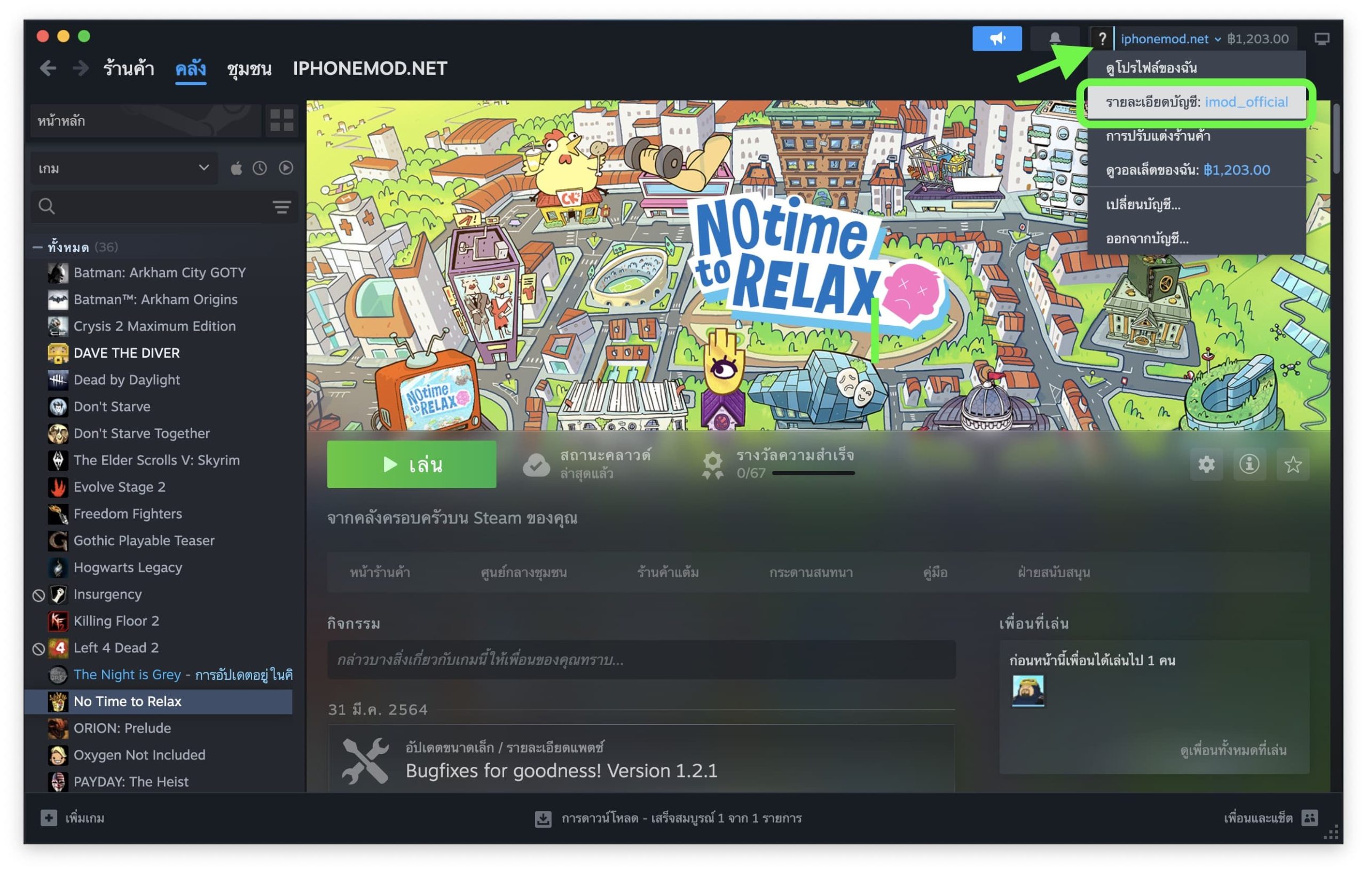Open the เกม category dropdown
The width and height of the screenshot is (1367, 872).
coord(124,168)
